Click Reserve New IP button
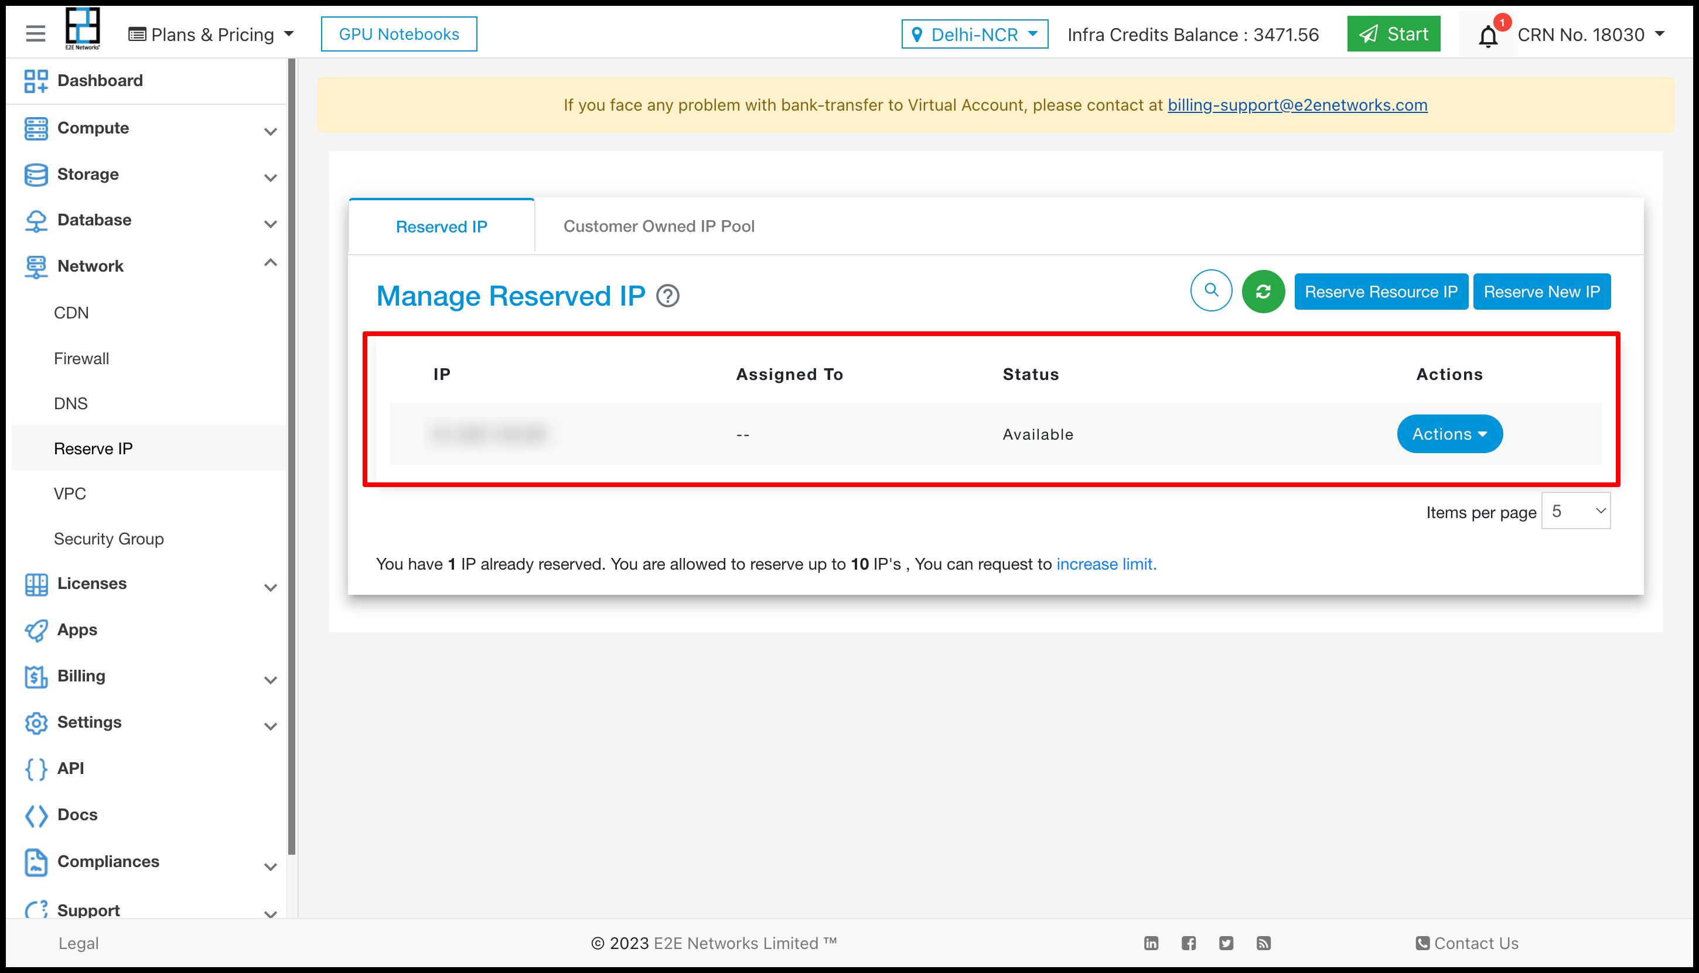Image resolution: width=1699 pixels, height=973 pixels. tap(1541, 292)
